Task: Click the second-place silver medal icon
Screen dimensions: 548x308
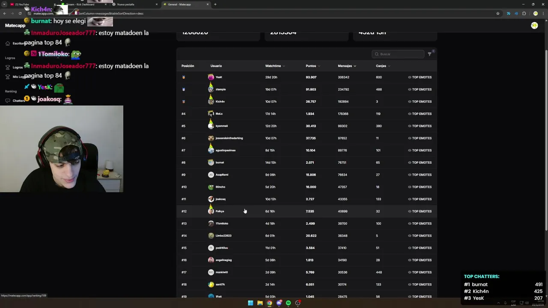Action: pos(184,89)
